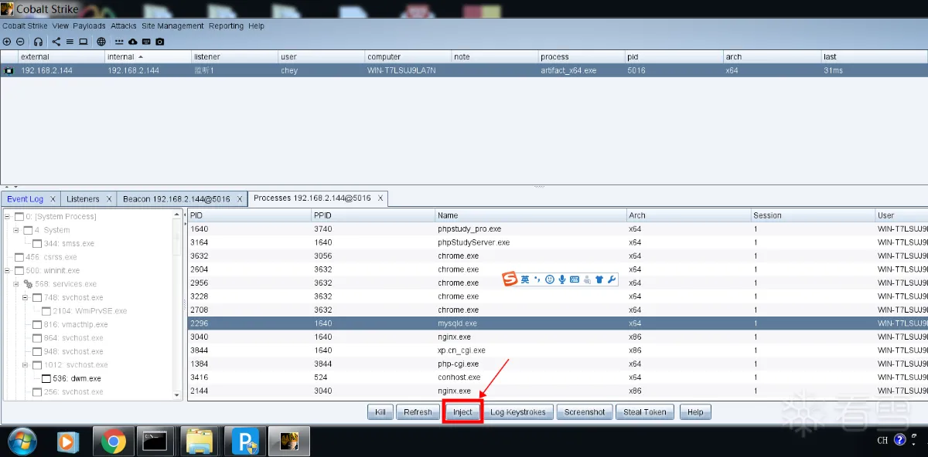Open the Payloads menu
928x457 pixels.
point(90,25)
